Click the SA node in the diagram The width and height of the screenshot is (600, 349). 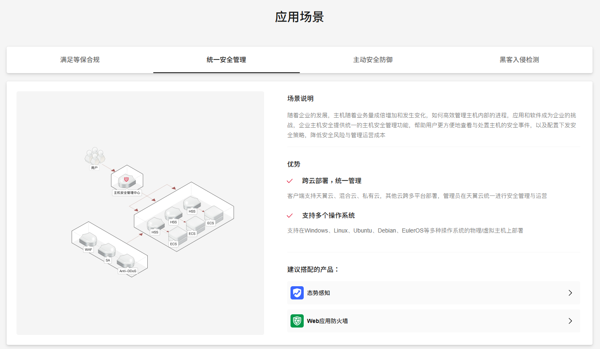point(107,250)
